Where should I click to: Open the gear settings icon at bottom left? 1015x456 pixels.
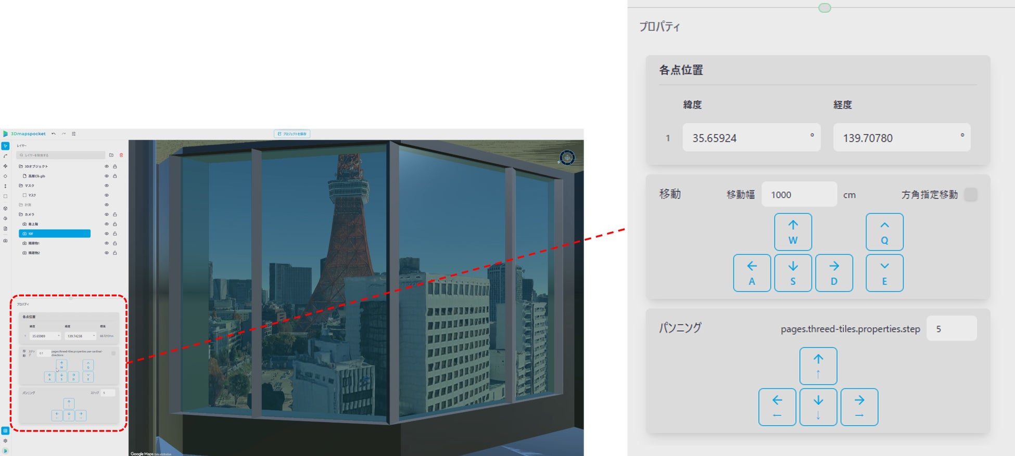pos(5,441)
